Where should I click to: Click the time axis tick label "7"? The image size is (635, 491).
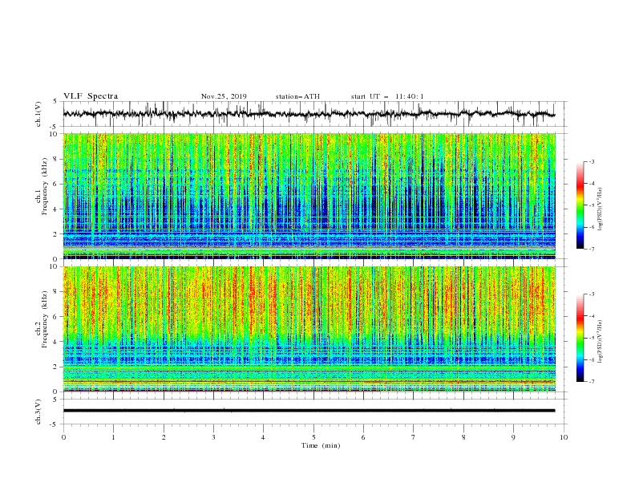tap(414, 437)
